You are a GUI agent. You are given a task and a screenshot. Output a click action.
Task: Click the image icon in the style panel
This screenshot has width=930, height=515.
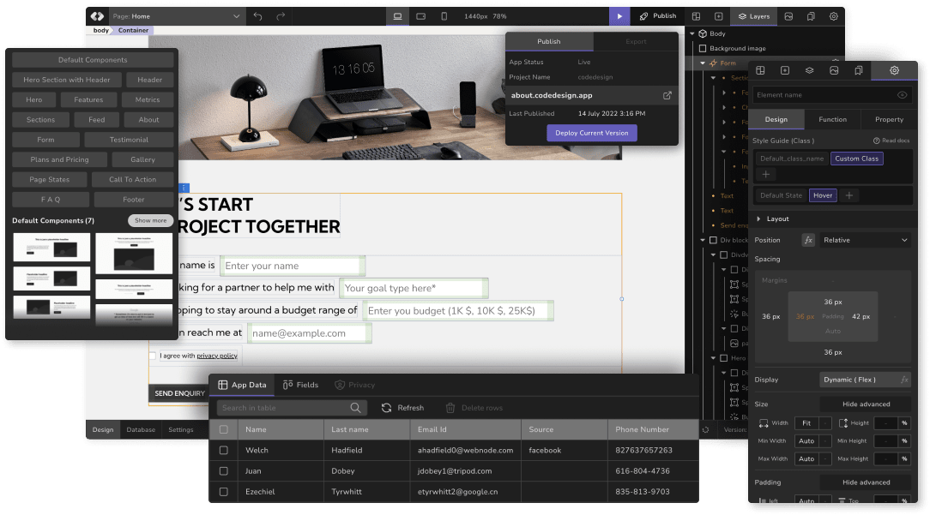pos(834,70)
